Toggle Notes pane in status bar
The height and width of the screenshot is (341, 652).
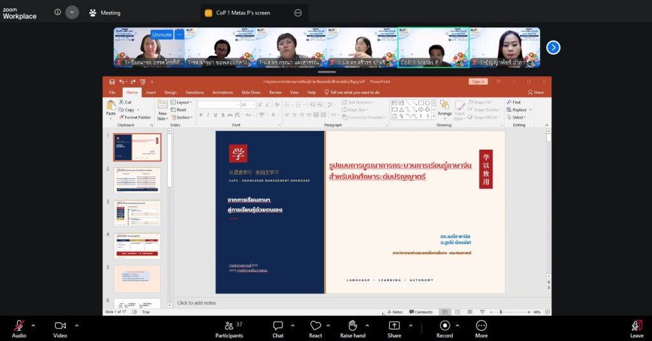pos(395,312)
